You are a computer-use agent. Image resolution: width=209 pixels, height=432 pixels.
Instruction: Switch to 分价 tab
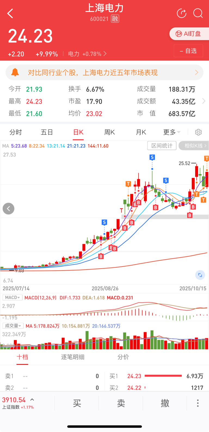click(x=123, y=357)
